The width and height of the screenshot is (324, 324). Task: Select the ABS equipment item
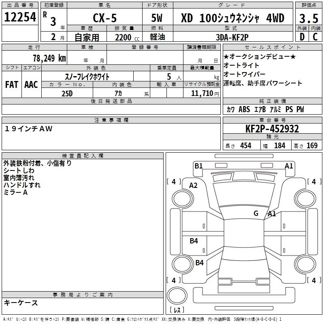(244, 109)
